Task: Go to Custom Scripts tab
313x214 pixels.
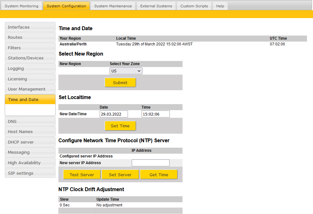Action: click(194, 6)
